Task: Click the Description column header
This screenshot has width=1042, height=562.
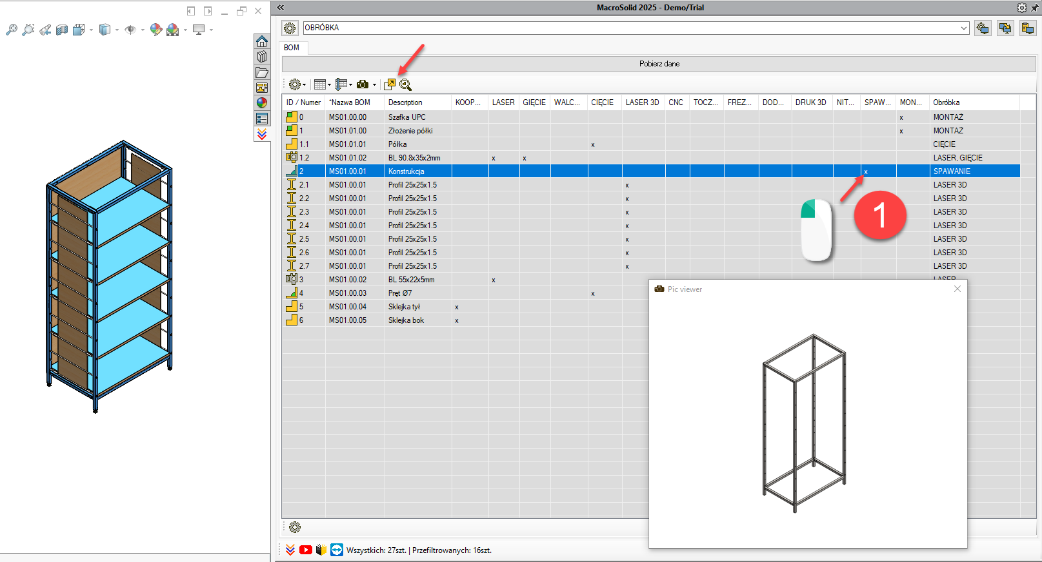Action: point(418,102)
